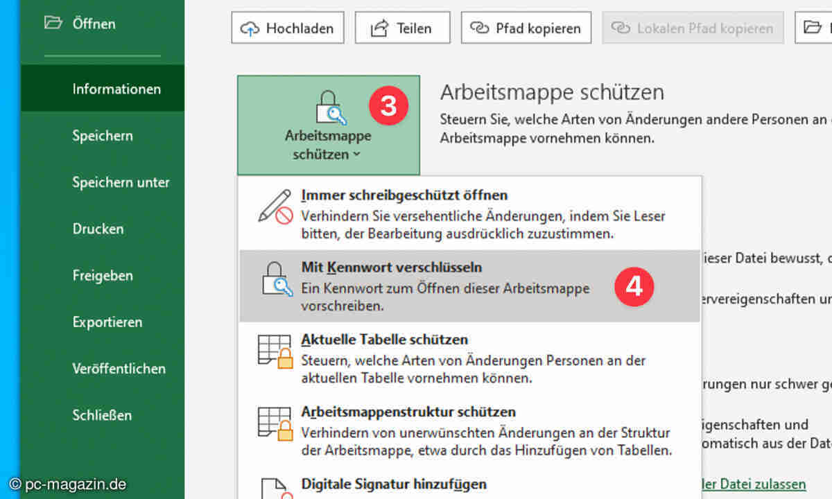
Task: Go to Freigeben in the sidebar
Action: [x=103, y=275]
